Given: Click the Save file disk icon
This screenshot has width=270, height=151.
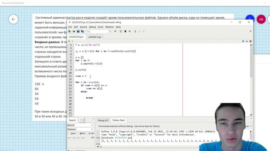Looking at the screenshot, I should (78, 31).
